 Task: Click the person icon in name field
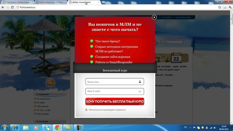[x=140, y=82]
